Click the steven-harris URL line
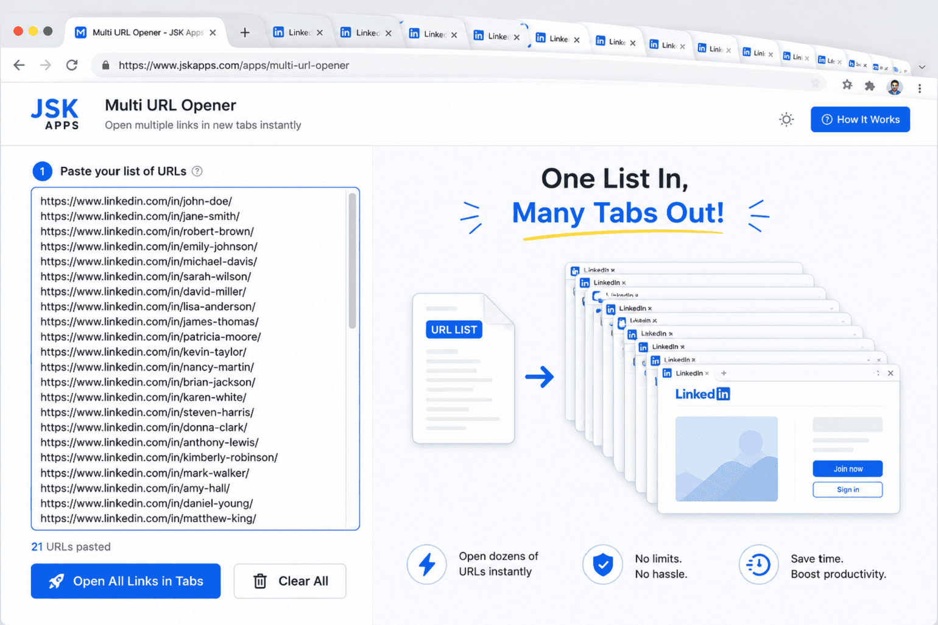The height and width of the screenshot is (625, 938). (147, 412)
